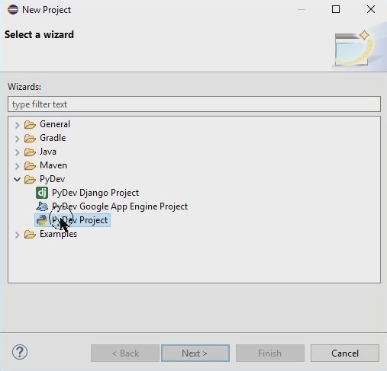Select the Java tree label
Screen dimensions: 387x371
[x=48, y=152]
